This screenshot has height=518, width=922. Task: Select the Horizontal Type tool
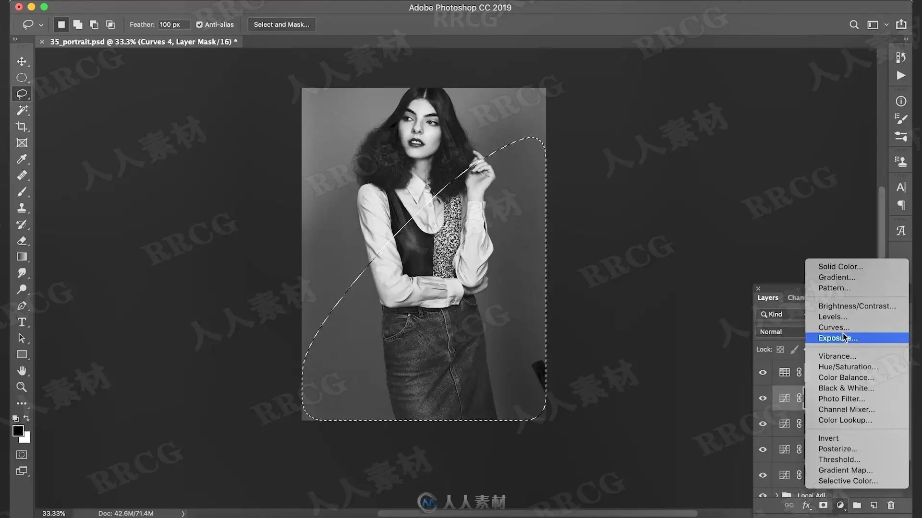22,322
